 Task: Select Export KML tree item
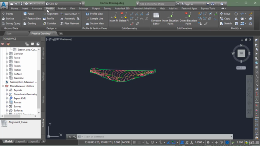click(x=19, y=98)
